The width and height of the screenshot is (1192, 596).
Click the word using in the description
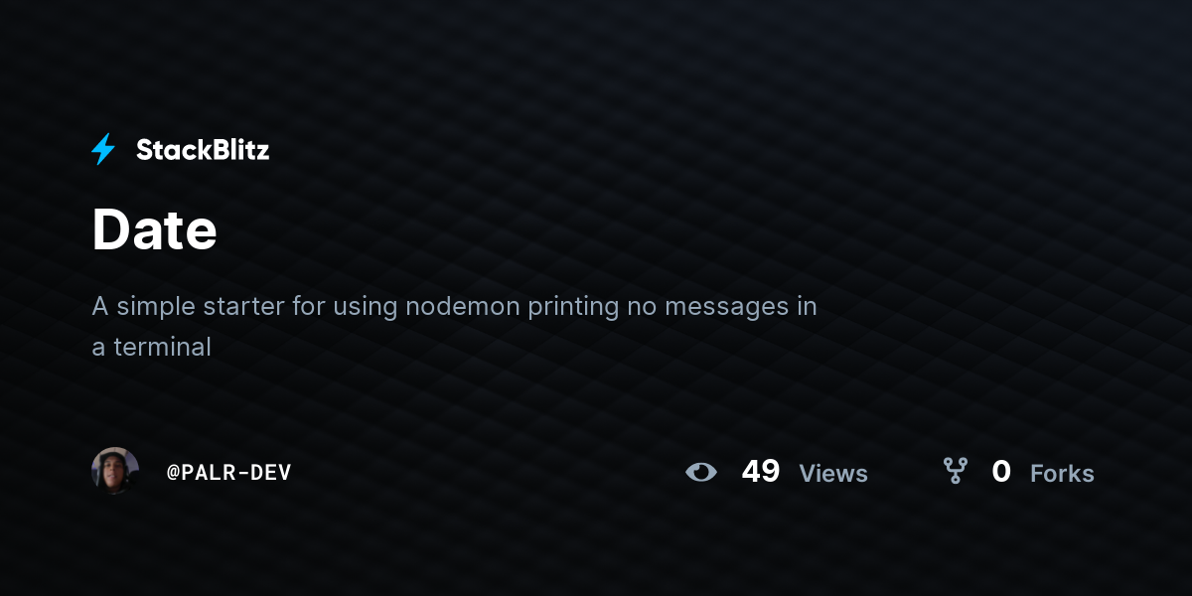365,308
